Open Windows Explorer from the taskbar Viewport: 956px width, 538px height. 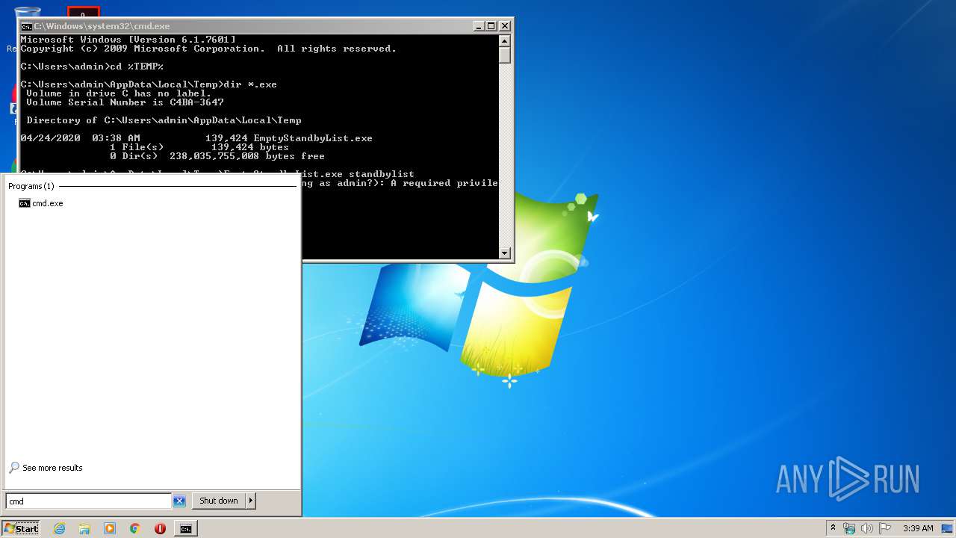(x=84, y=528)
